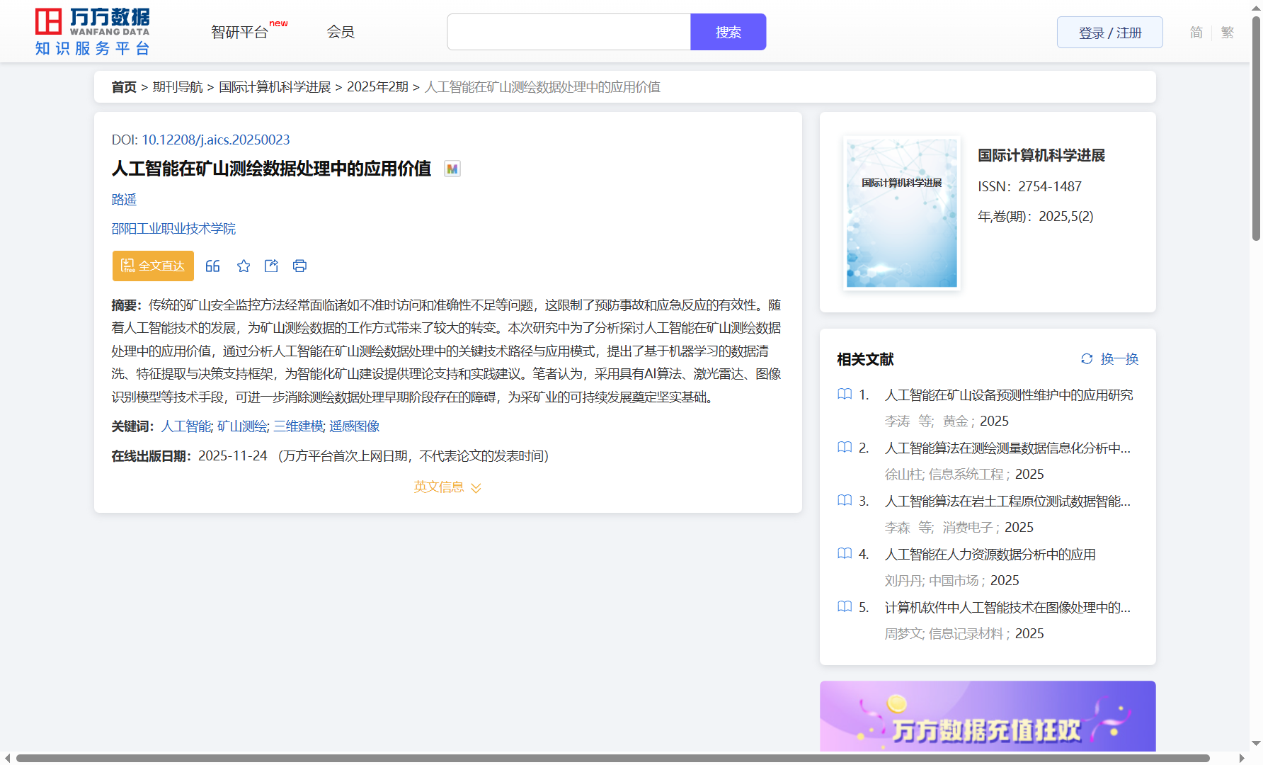Click the star favorite icon
Viewport: 1263px width, 765px height.
point(244,266)
